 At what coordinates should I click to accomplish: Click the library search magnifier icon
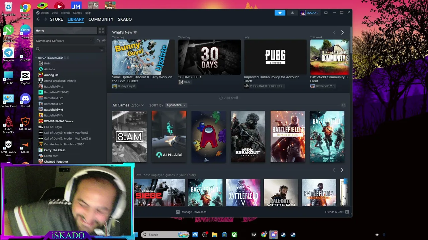click(38, 49)
